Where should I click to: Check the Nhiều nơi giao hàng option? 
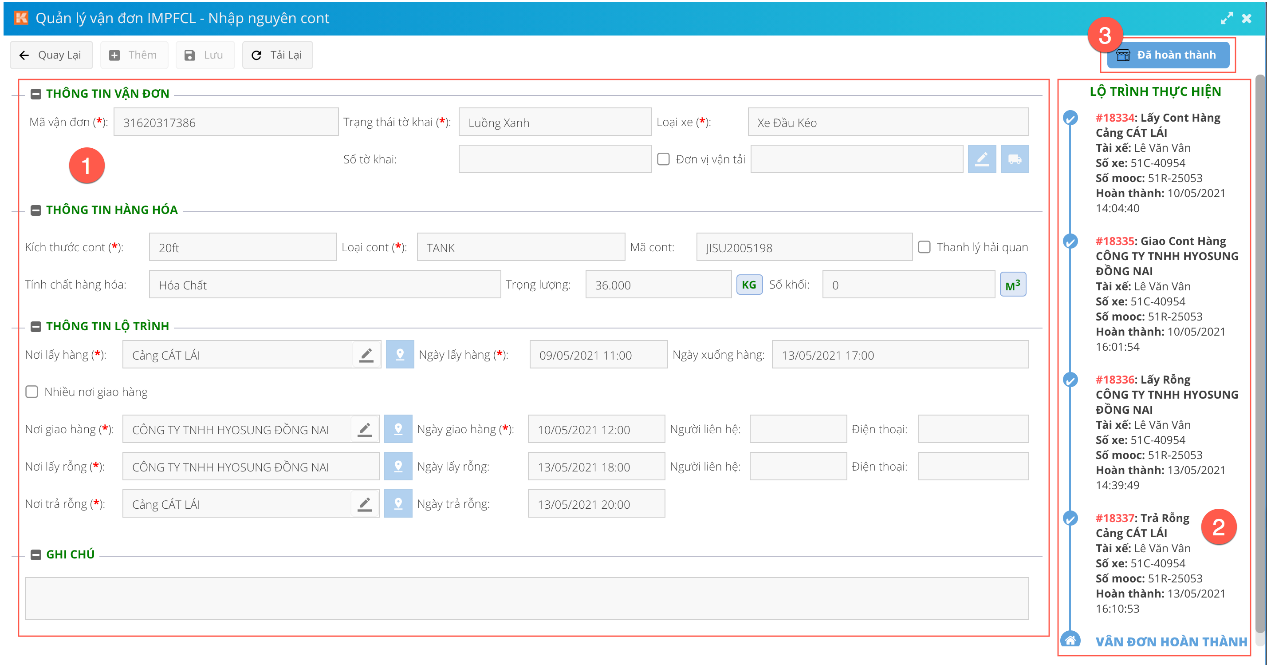[x=32, y=392]
